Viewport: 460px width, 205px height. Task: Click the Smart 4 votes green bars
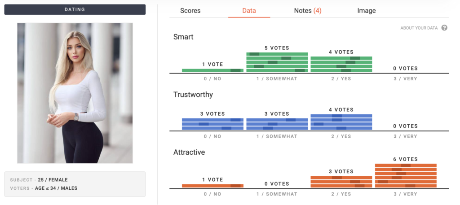click(341, 64)
